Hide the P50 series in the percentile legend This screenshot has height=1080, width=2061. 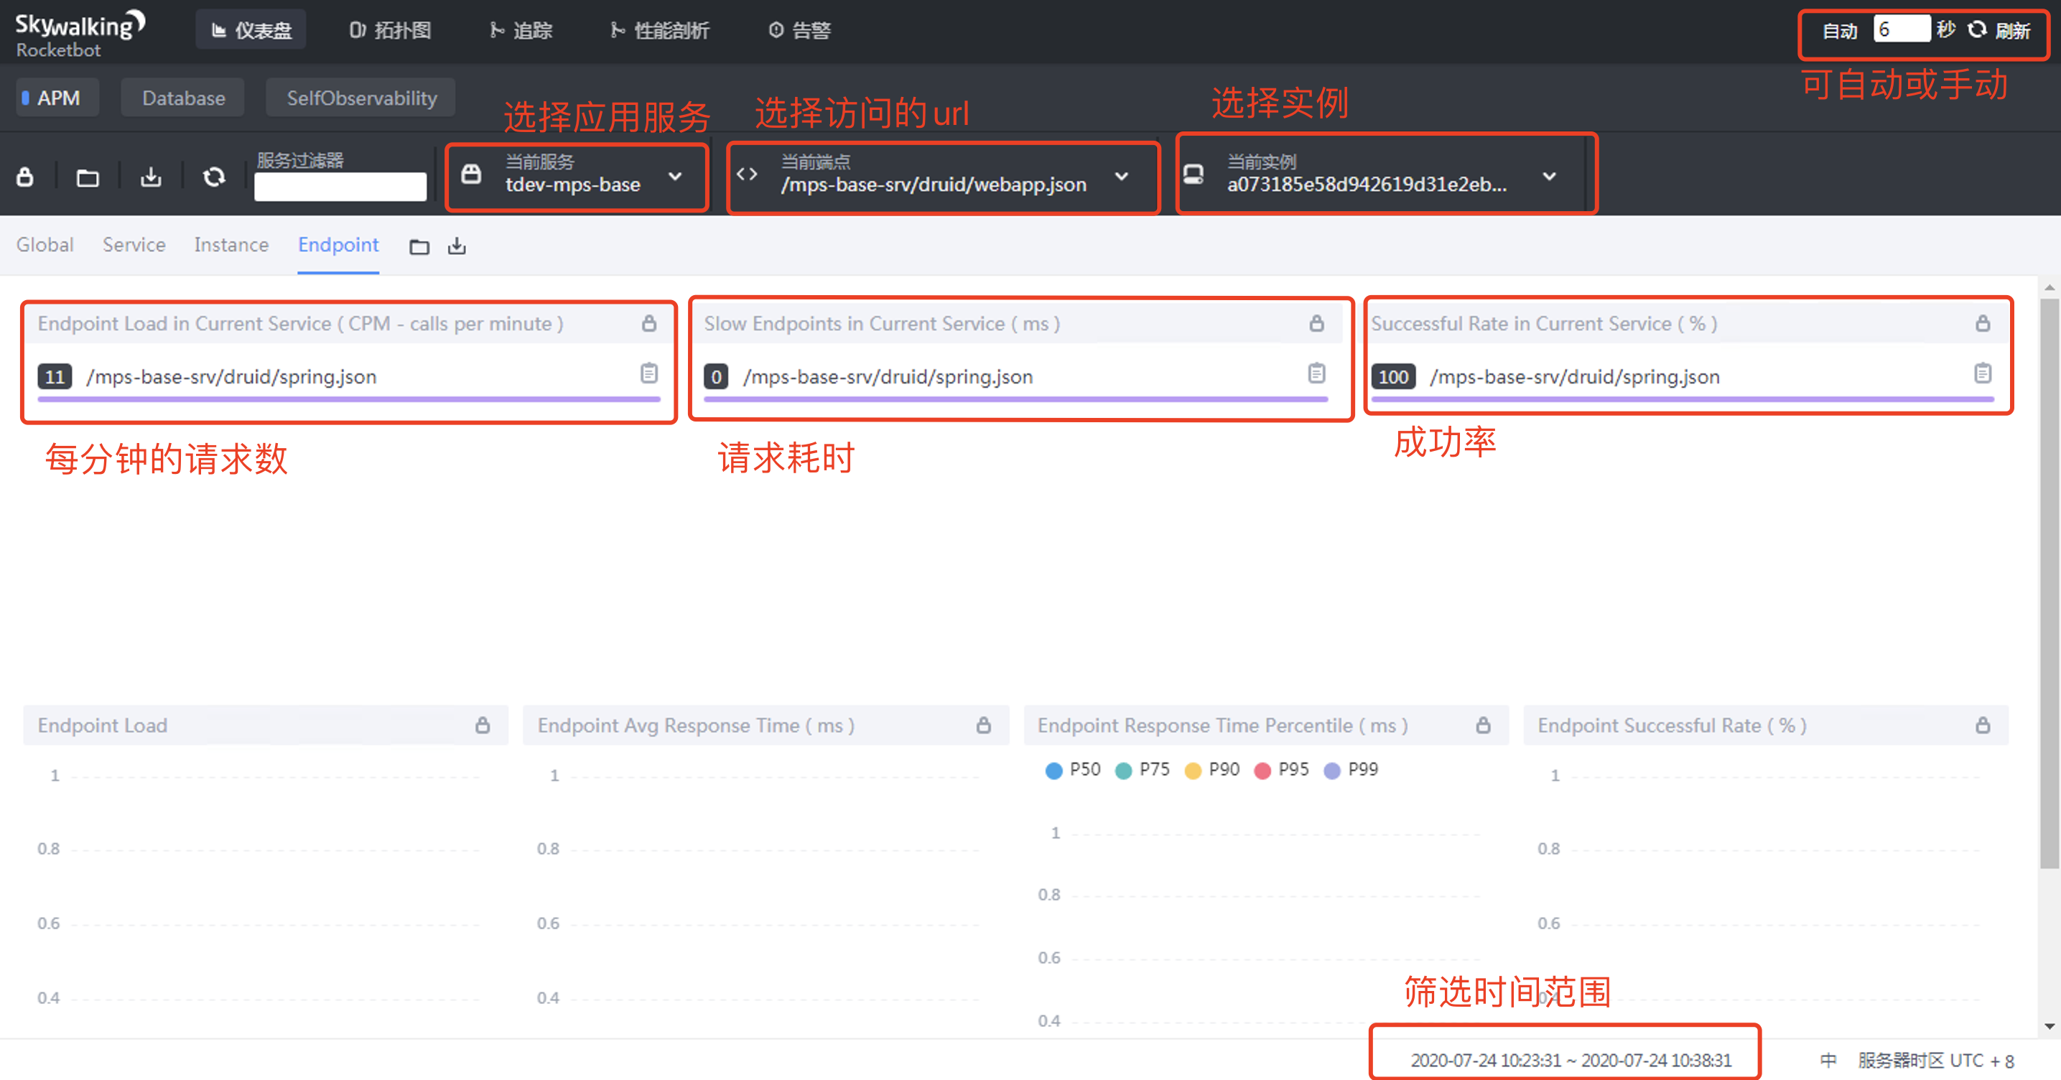(1073, 770)
